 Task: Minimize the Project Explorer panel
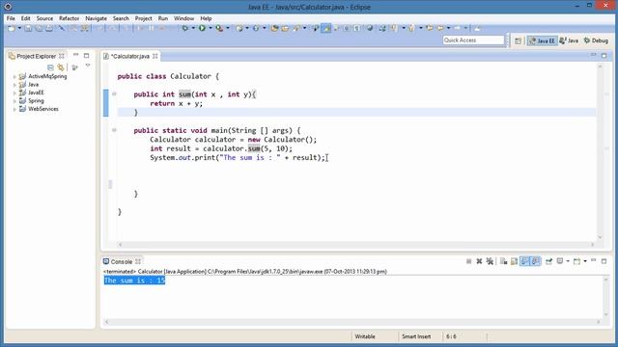75,56
